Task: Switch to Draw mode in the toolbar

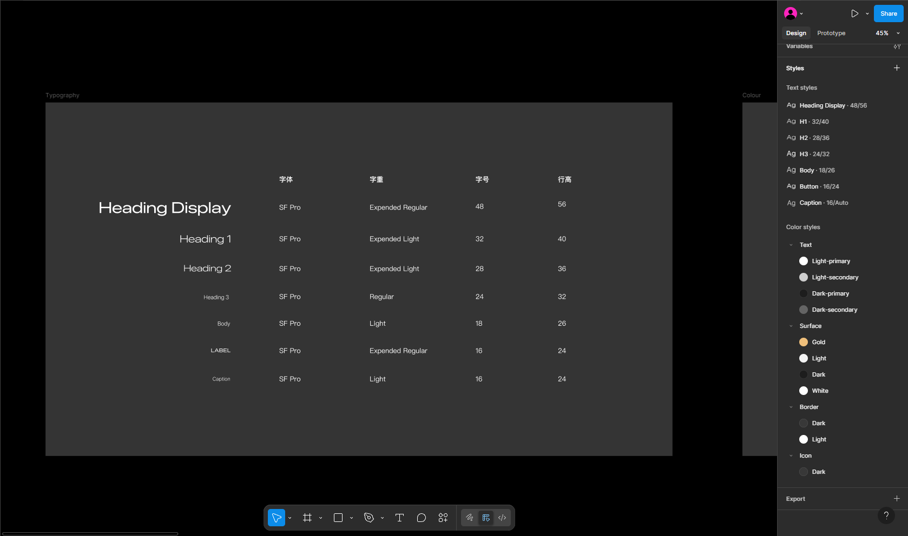Action: click(470, 518)
